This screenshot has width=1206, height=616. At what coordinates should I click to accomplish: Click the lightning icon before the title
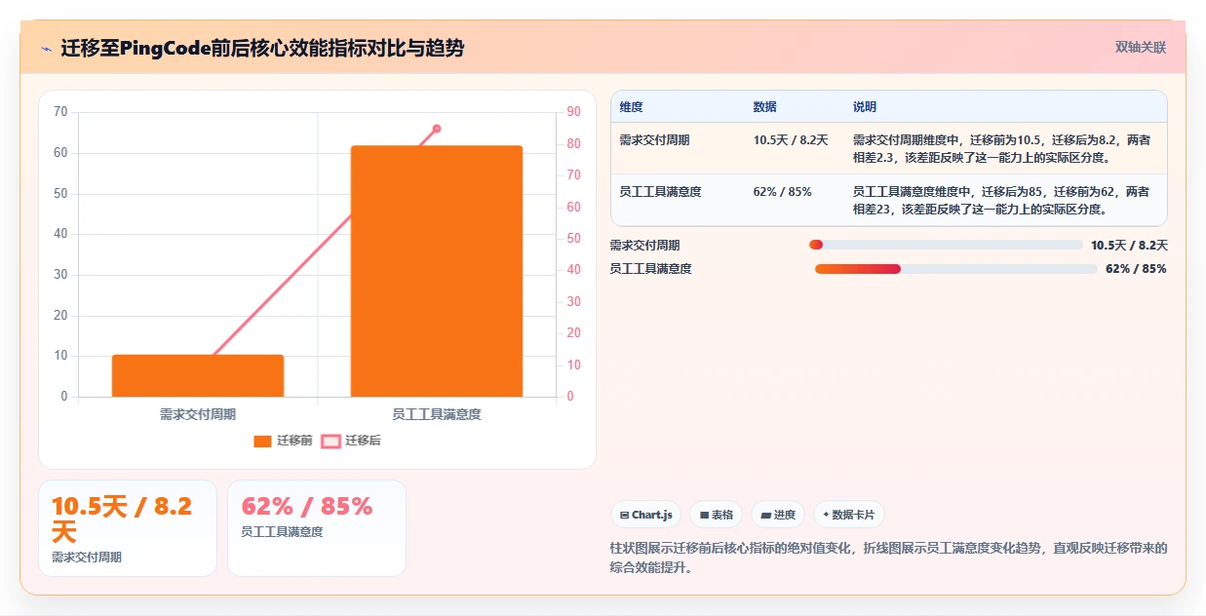pos(46,48)
